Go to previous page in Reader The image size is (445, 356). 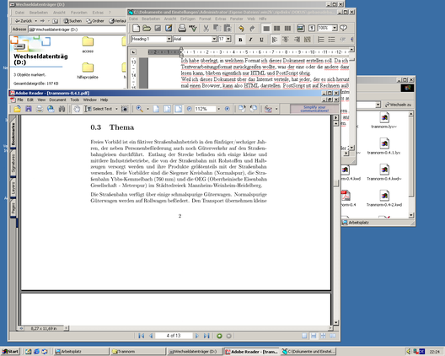pyautogui.click(x=151, y=336)
